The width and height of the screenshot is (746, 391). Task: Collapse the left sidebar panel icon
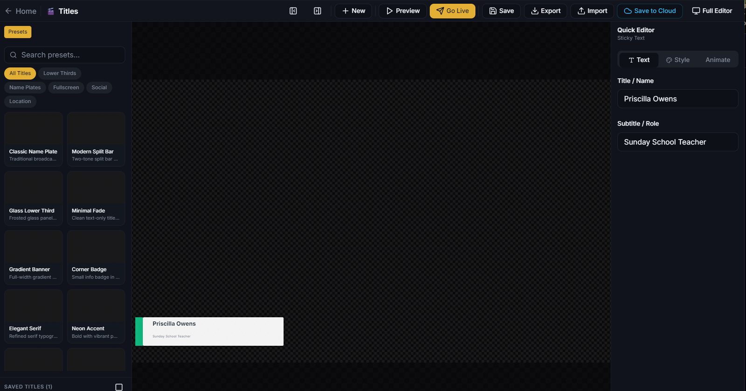(x=293, y=11)
